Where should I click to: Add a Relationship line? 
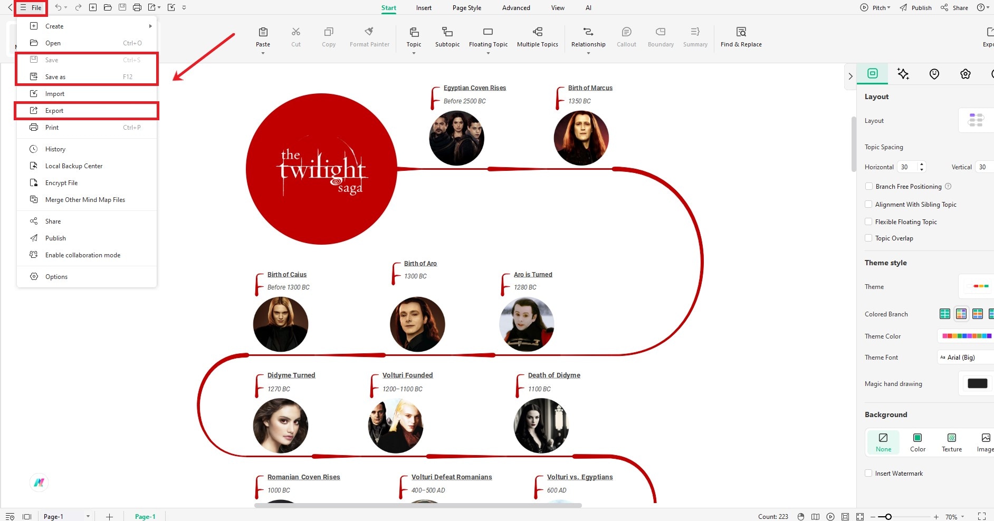coord(588,37)
